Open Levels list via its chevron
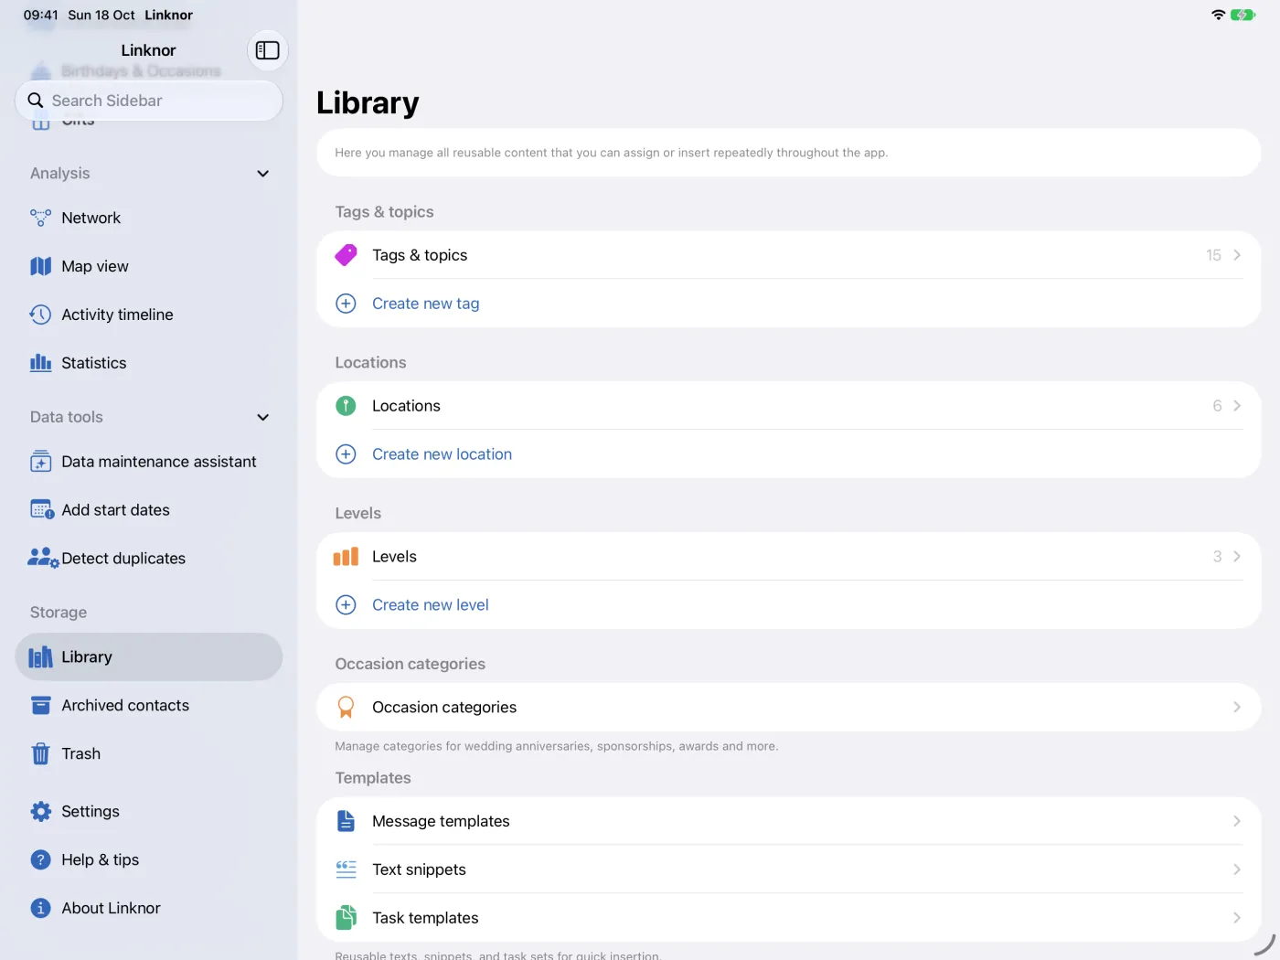The image size is (1280, 960). [x=1237, y=557]
